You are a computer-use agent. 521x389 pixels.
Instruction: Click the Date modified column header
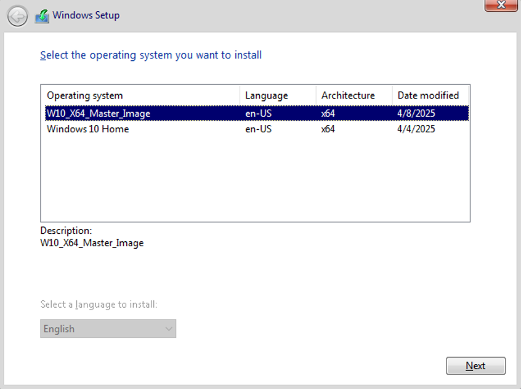(x=429, y=95)
